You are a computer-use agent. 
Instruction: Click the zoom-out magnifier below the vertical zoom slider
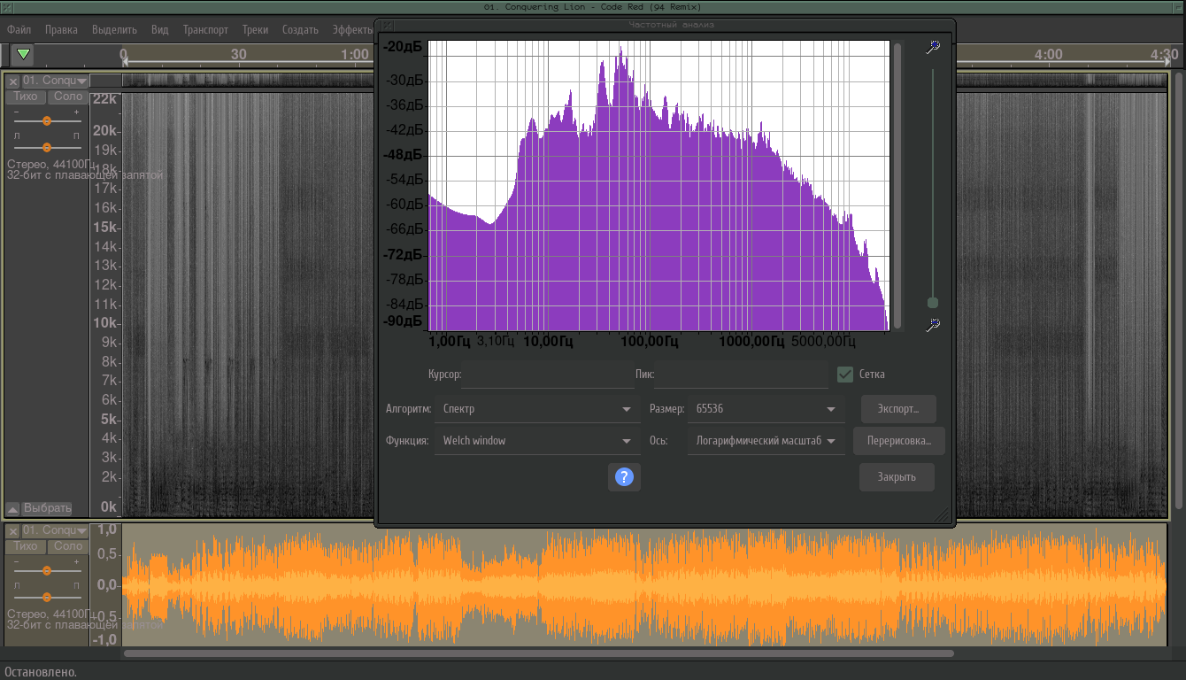(932, 325)
